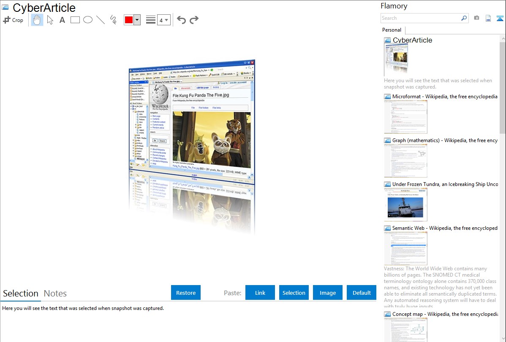Open the color picker dropdown arrow

click(137, 20)
